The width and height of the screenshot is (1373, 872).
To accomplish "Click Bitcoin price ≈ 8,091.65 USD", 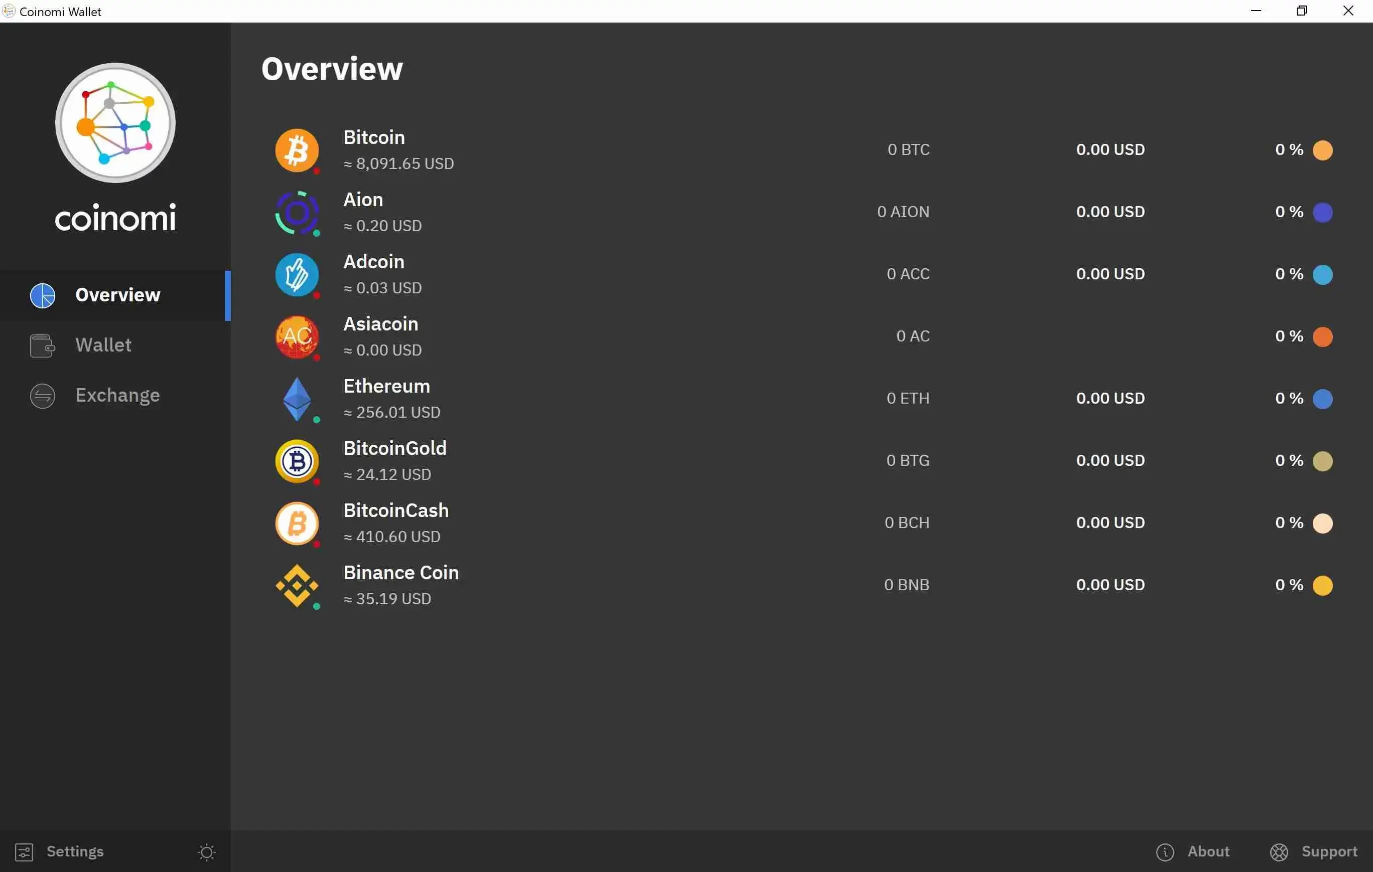I will (398, 163).
